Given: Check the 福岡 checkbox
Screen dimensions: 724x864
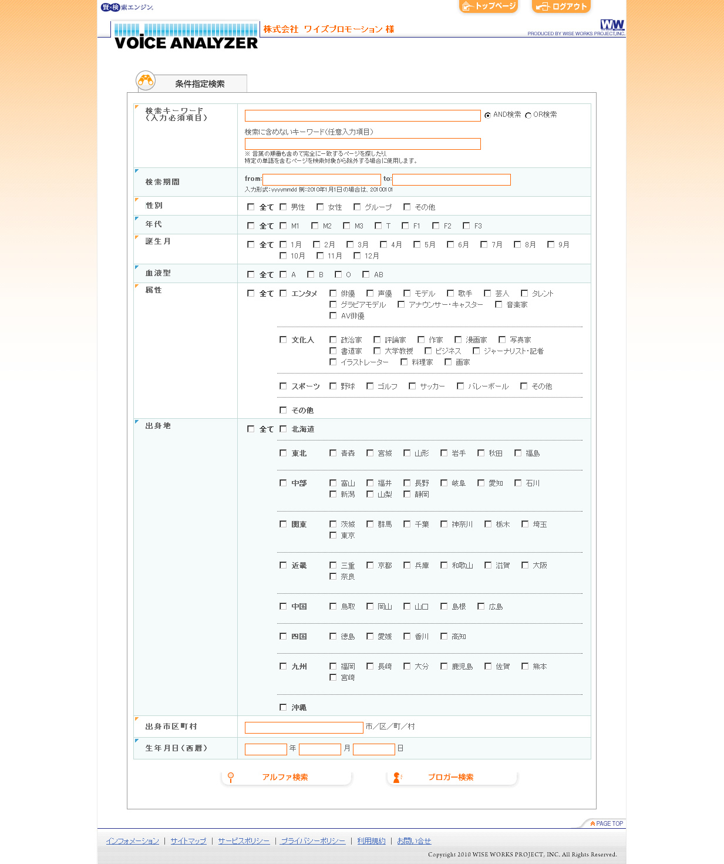Looking at the screenshot, I should (333, 666).
